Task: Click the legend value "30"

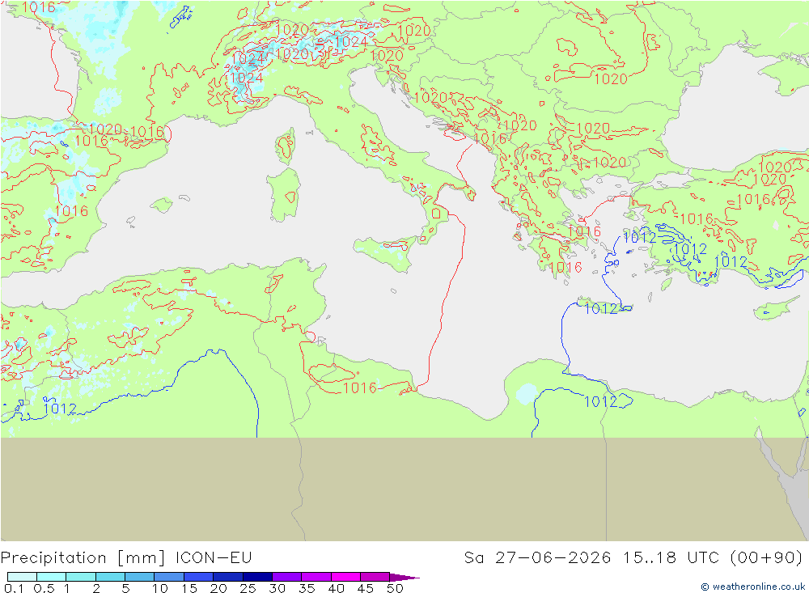Action: tap(277, 588)
